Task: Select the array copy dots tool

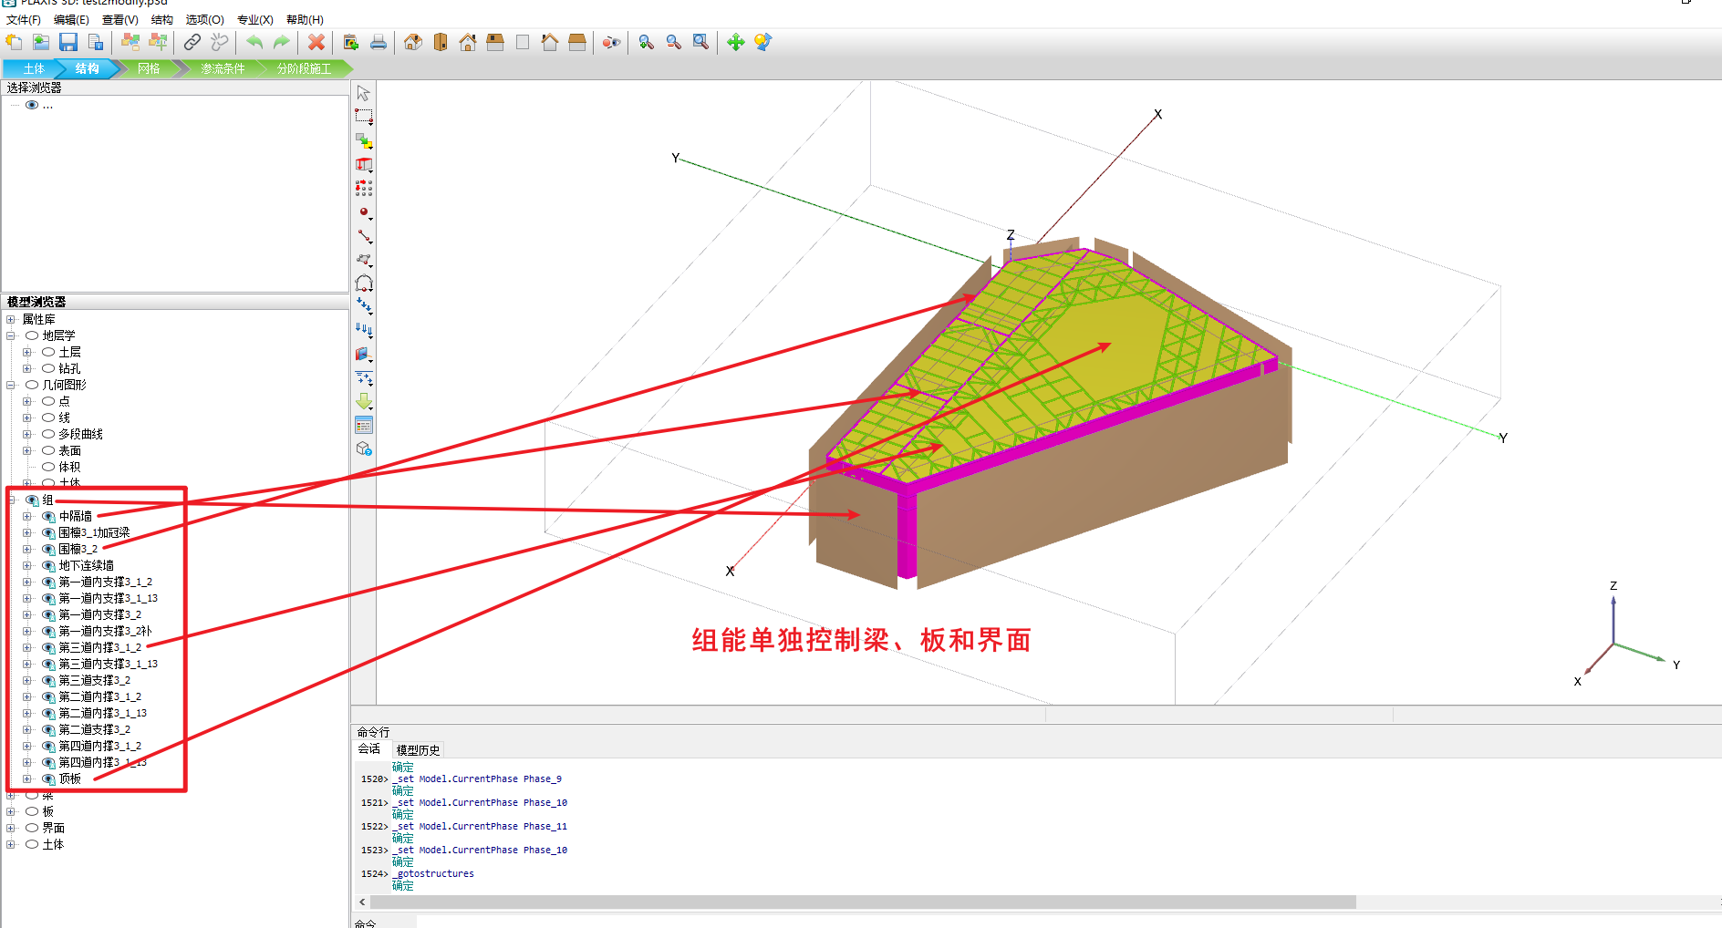Action: pos(364,189)
